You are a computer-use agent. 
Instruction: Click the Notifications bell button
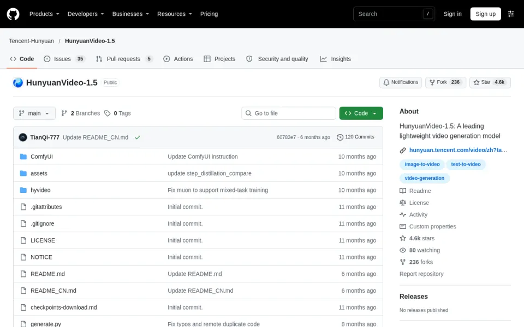point(400,82)
